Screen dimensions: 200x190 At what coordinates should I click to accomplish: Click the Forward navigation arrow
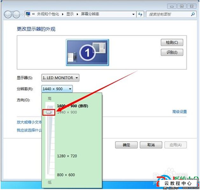[x=17, y=14]
